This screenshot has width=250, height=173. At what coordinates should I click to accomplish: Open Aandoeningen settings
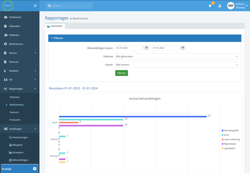click(x=20, y=137)
